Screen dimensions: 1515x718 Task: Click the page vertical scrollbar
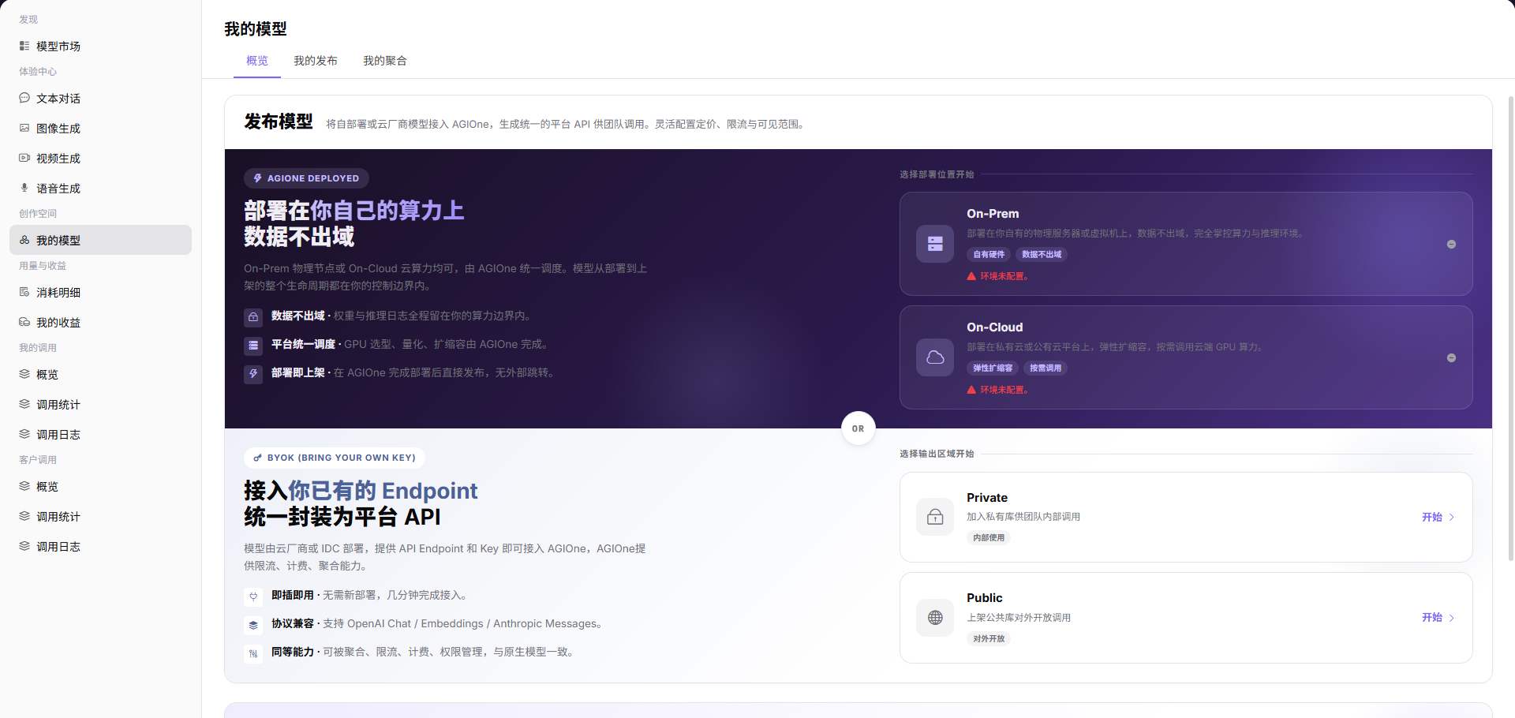(x=1511, y=327)
